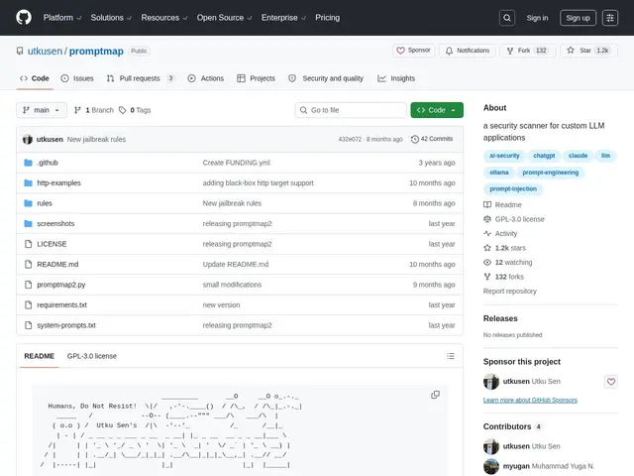Open the README outline list icon
Image resolution: width=634 pixels, height=476 pixels.
[451, 356]
